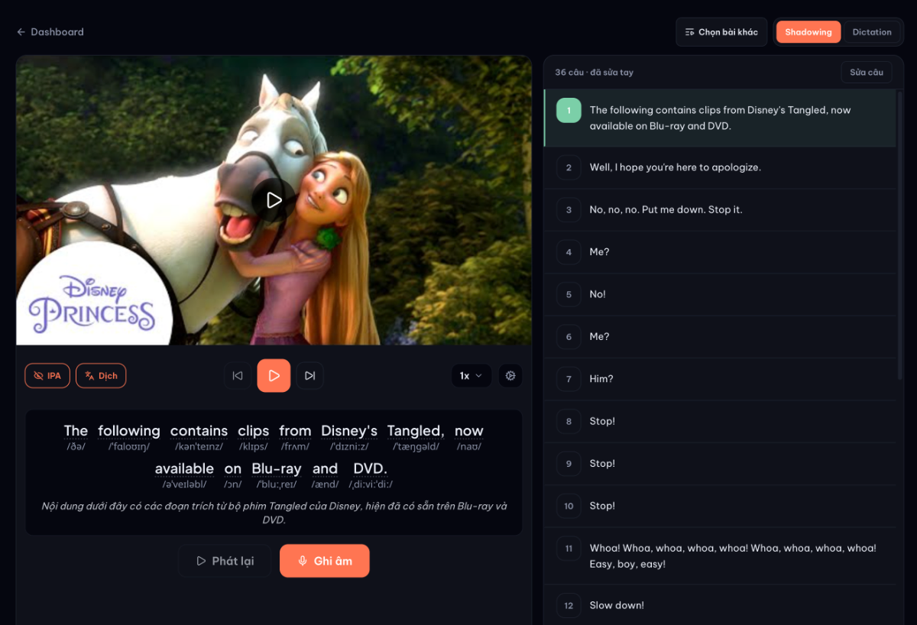Select sentence 5 'No!'

tap(720, 294)
